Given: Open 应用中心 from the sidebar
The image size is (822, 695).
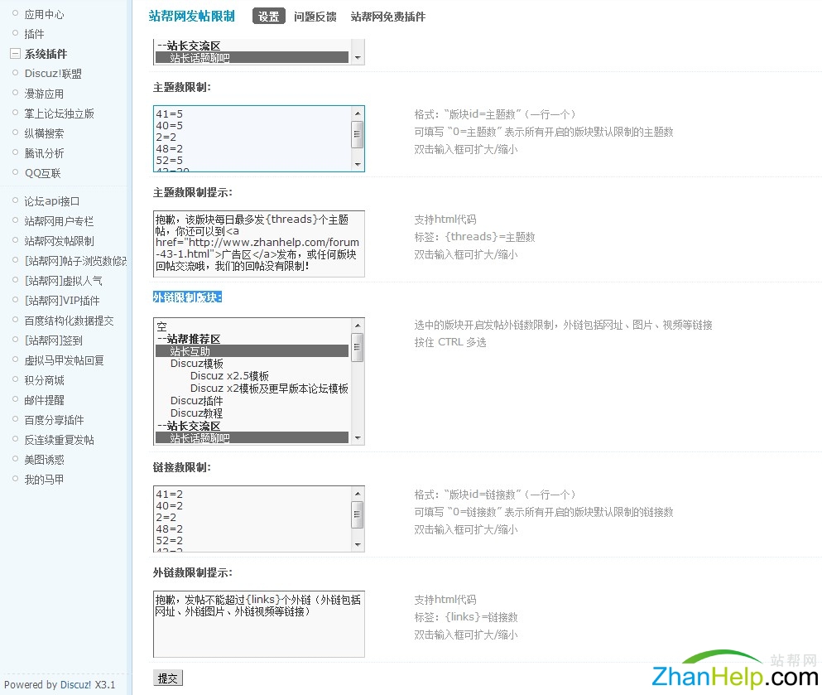Looking at the screenshot, I should tap(45, 13).
